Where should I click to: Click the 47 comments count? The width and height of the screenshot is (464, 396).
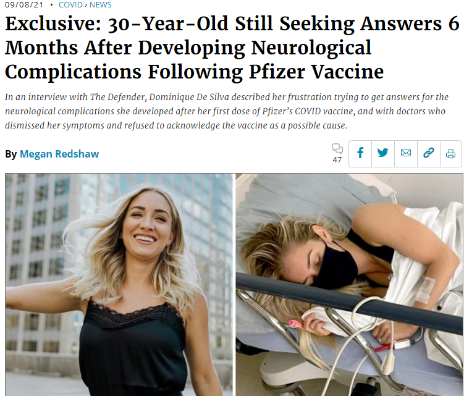[337, 160]
